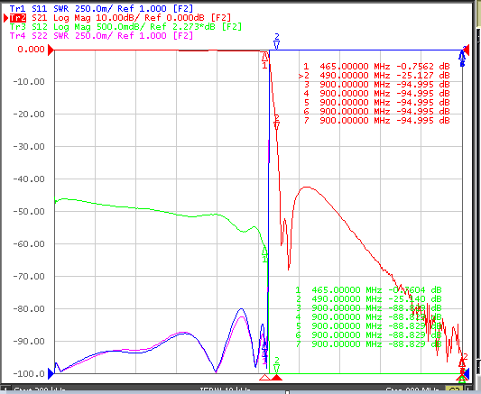Click the Tr2 active trace arrow indicator
Screen dimensions: 481x394
point(5,18)
